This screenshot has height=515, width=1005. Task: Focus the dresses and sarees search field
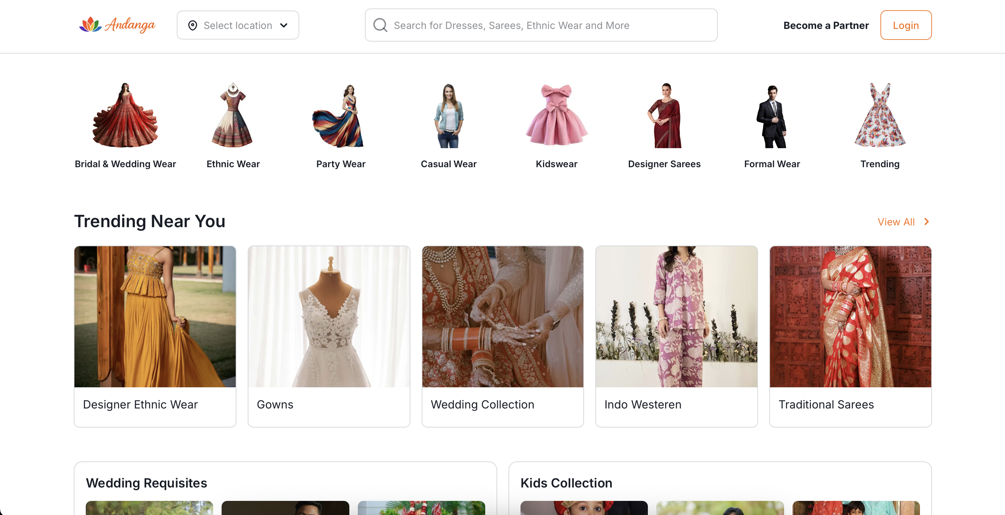[546, 25]
